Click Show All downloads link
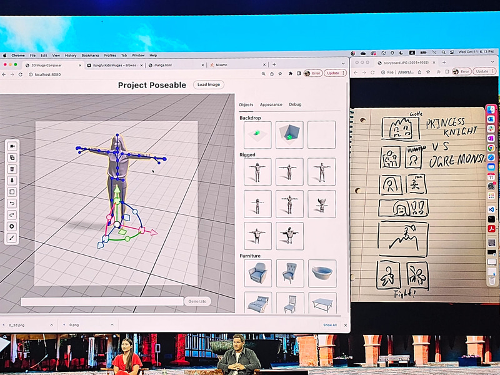Image resolution: width=500 pixels, height=375 pixels. click(330, 325)
